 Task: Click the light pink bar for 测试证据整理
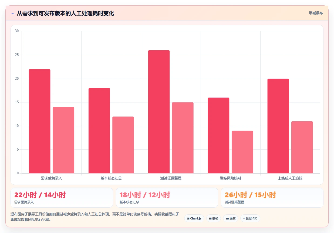(x=183, y=138)
